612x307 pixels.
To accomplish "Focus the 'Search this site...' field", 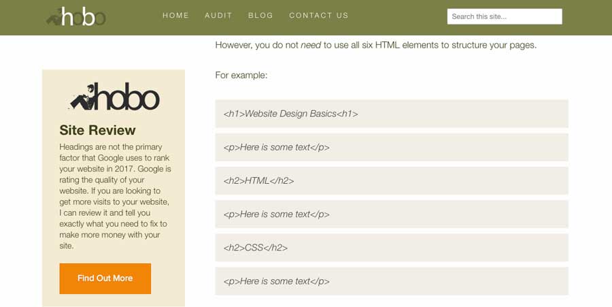I will point(504,16).
